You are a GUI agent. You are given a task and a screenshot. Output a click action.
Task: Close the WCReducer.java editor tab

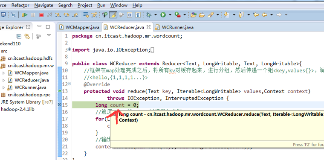(148, 27)
